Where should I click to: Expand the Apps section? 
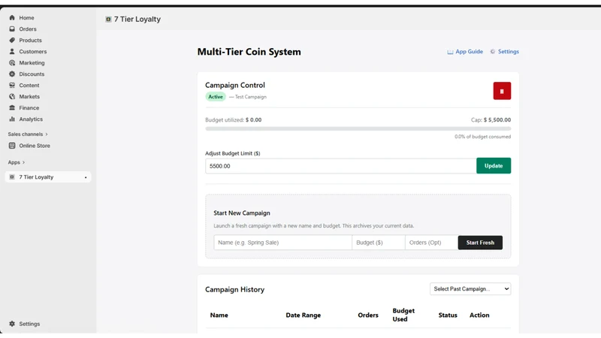tap(16, 162)
